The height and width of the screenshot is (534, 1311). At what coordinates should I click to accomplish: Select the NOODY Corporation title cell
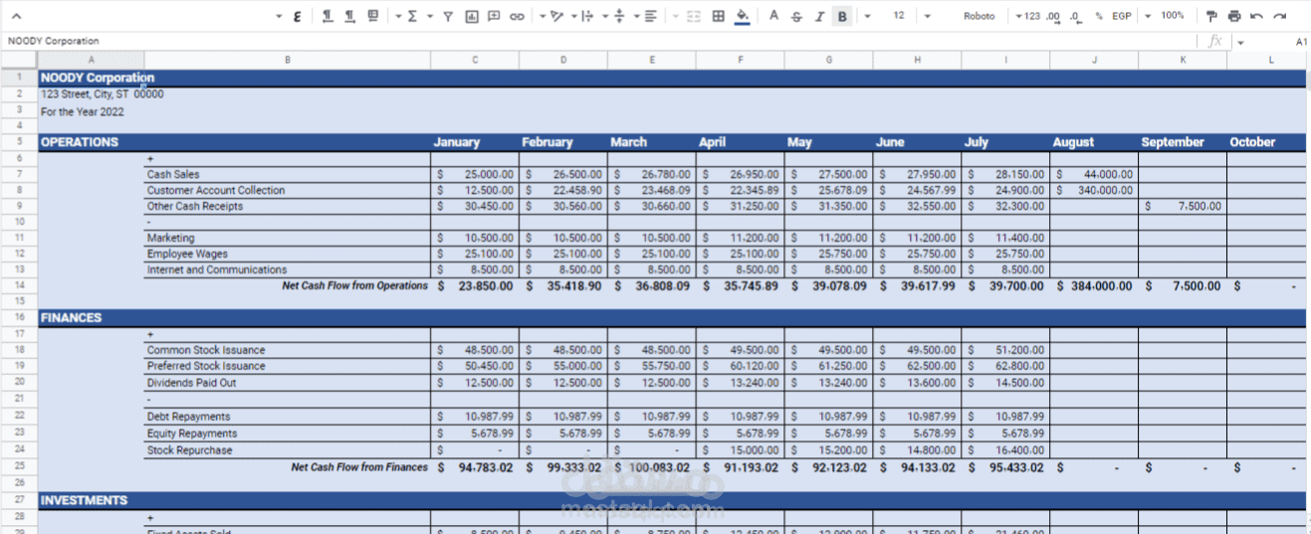coord(91,78)
